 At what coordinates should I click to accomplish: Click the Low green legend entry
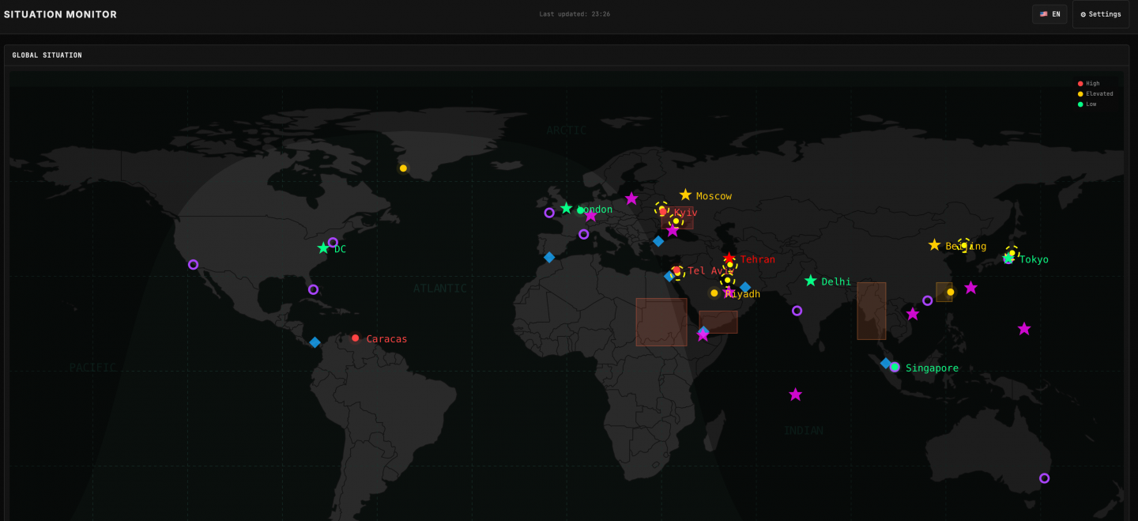click(x=1088, y=104)
